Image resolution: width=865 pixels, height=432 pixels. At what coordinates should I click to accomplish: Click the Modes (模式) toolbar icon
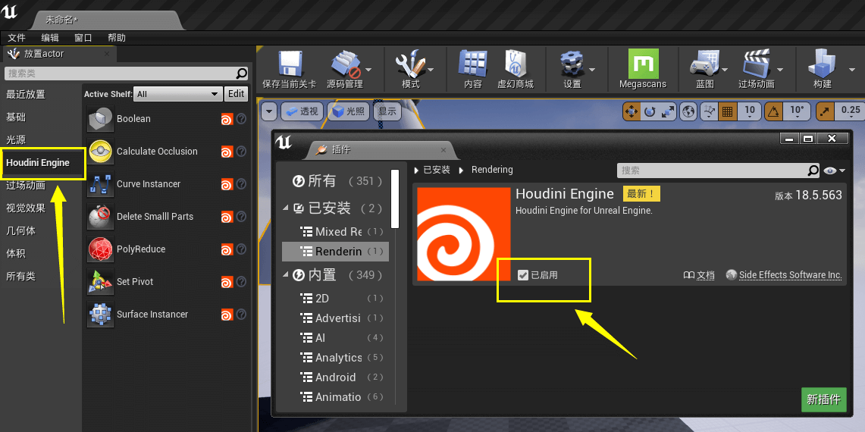point(410,64)
